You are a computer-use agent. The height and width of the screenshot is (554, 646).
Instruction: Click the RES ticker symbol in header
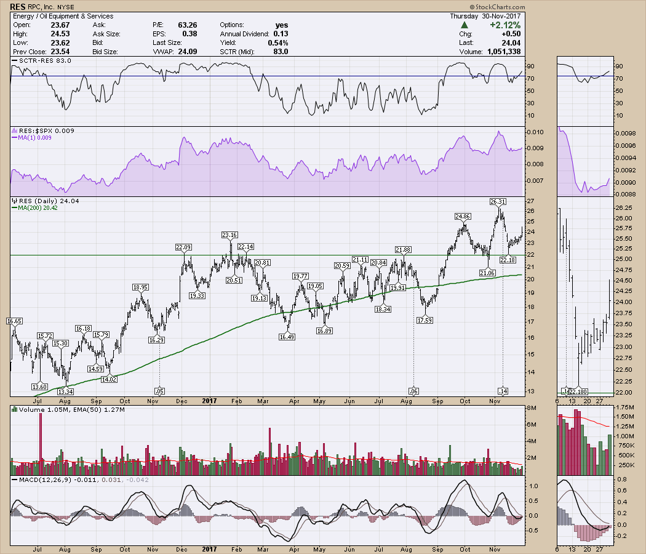tap(18, 7)
